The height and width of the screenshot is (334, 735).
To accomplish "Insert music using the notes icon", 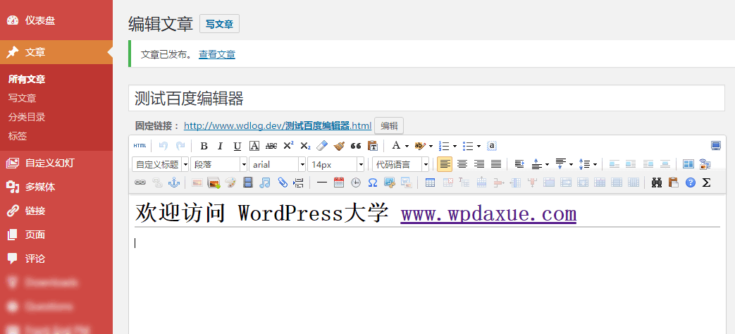I will tap(265, 183).
